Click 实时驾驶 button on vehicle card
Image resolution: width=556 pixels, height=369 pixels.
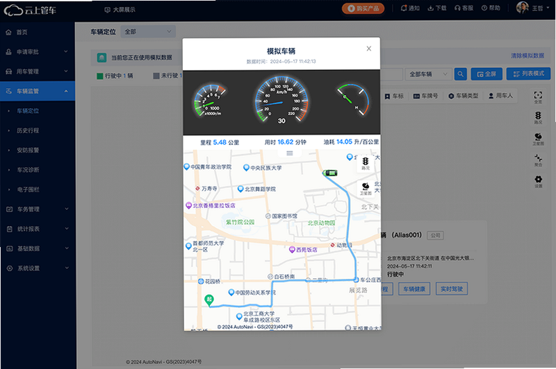click(x=452, y=289)
